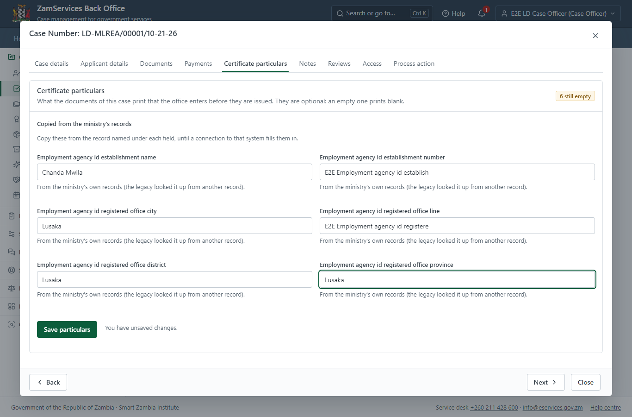Edit the registered office line field
This screenshot has height=417, width=632.
[457, 226]
